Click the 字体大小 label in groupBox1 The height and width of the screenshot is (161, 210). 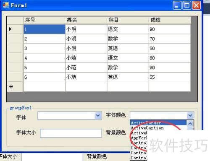click(26, 132)
